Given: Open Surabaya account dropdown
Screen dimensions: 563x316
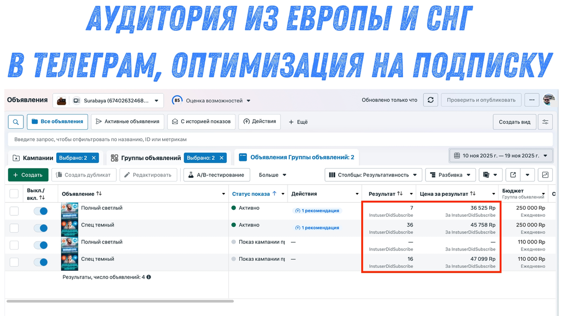Looking at the screenshot, I should tap(108, 101).
